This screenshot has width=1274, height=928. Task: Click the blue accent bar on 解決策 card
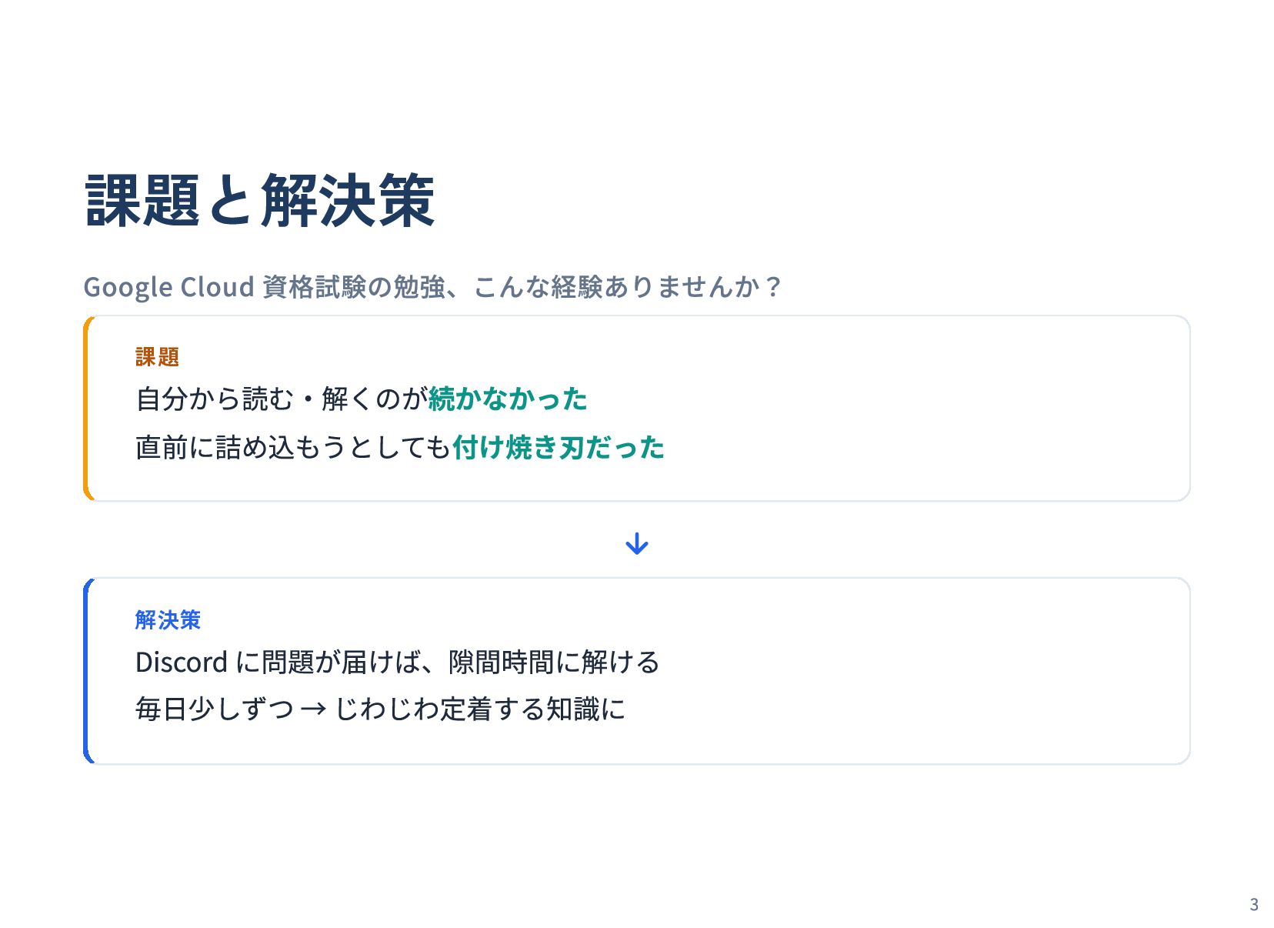coord(86,671)
